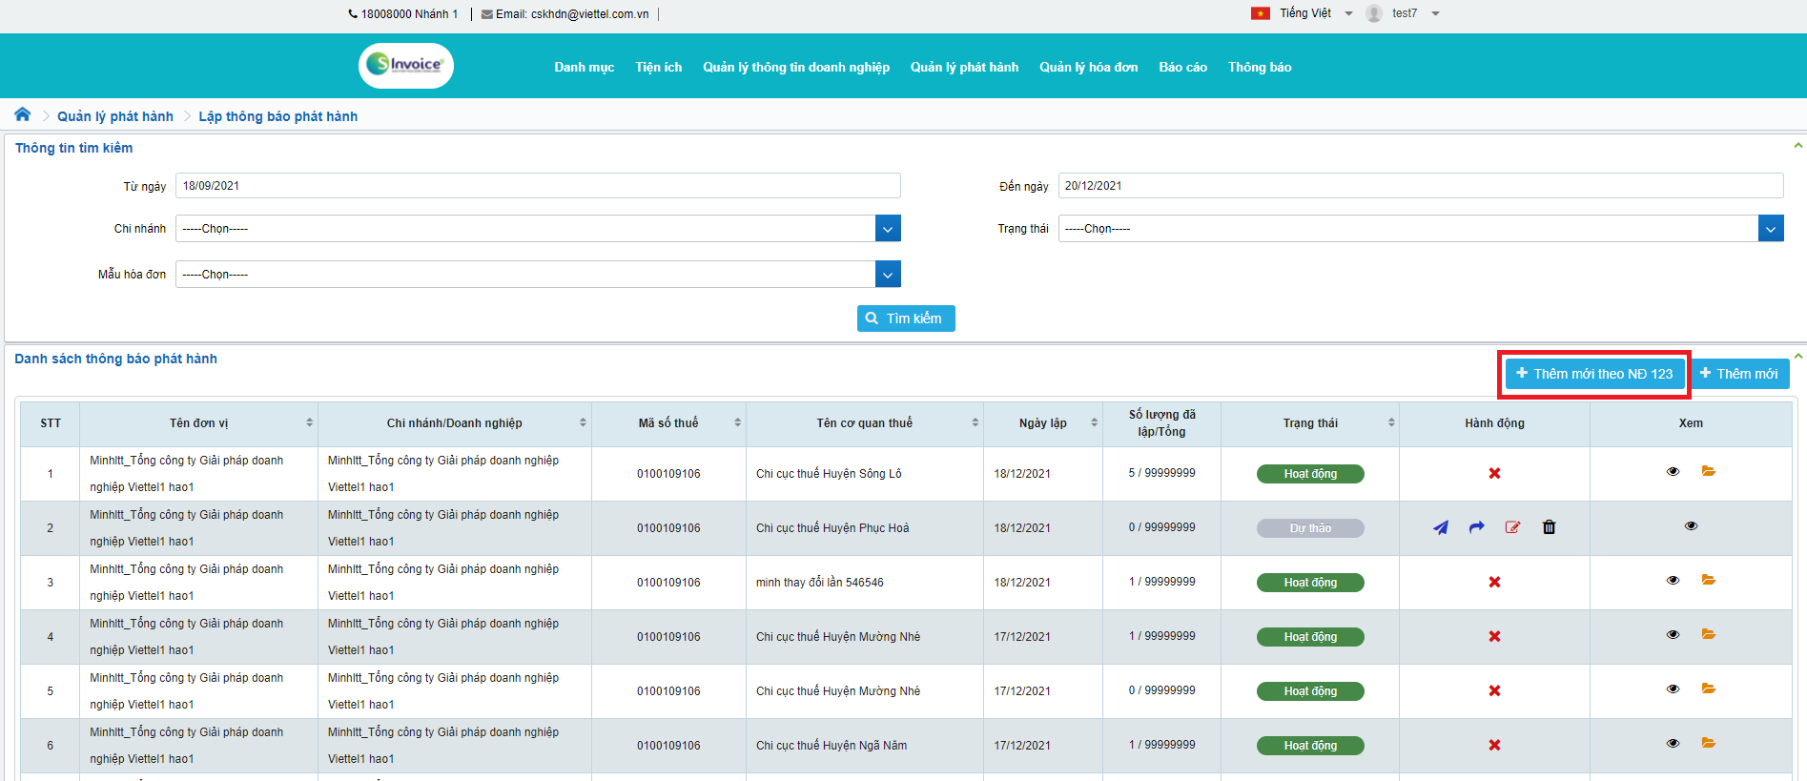This screenshot has height=781, width=1807.
Task: Open the Báo cáo menu
Action: pos(1183,67)
